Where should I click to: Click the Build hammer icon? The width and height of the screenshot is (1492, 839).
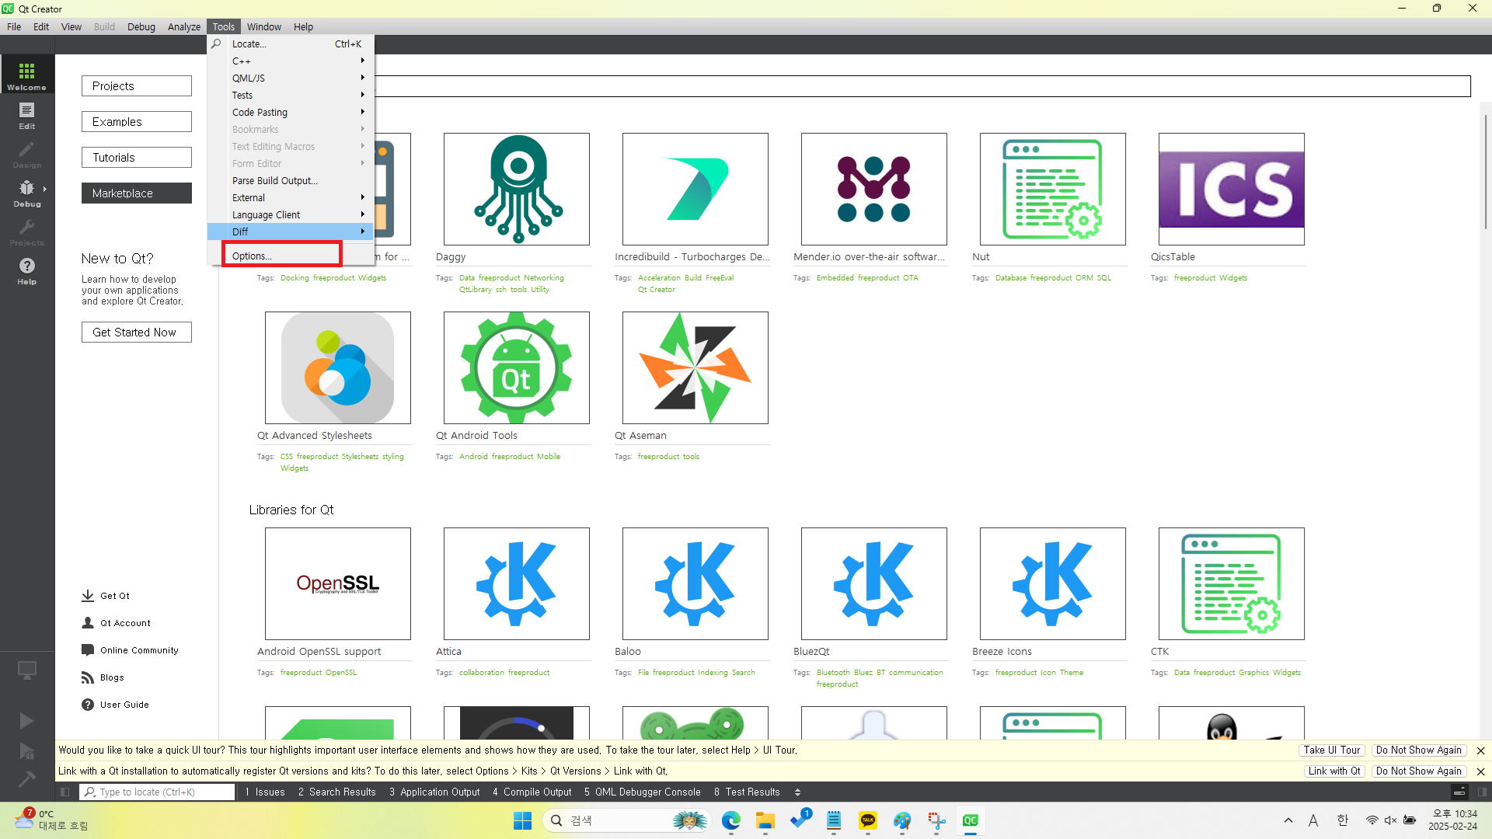26,778
